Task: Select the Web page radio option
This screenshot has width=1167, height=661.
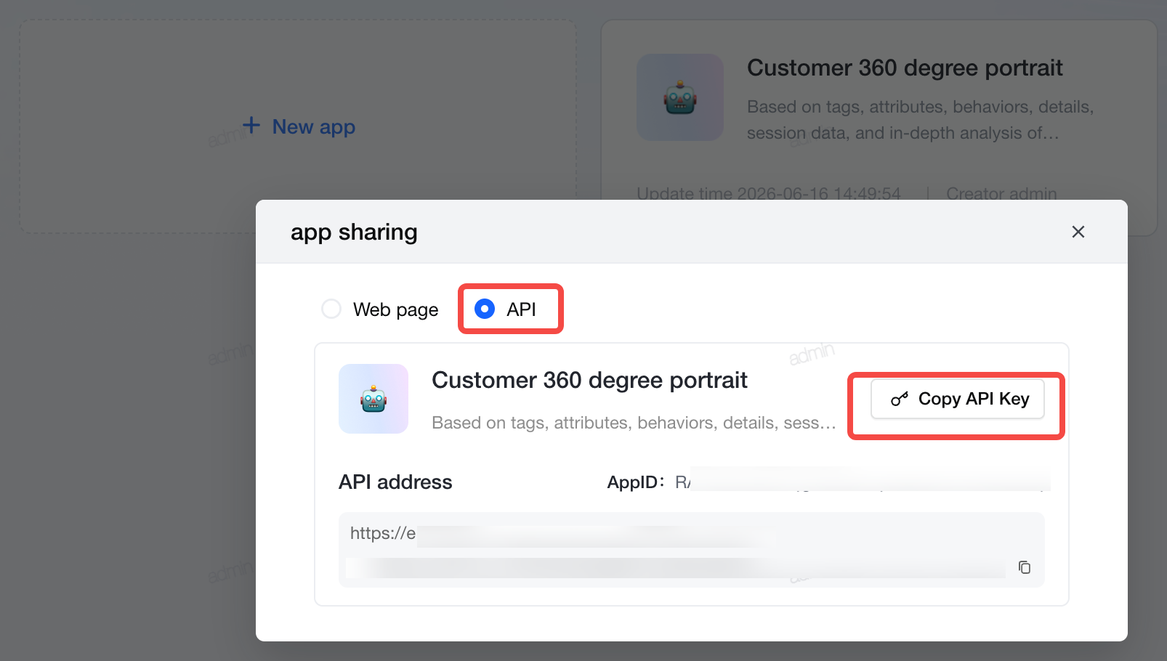Action: [x=331, y=309]
